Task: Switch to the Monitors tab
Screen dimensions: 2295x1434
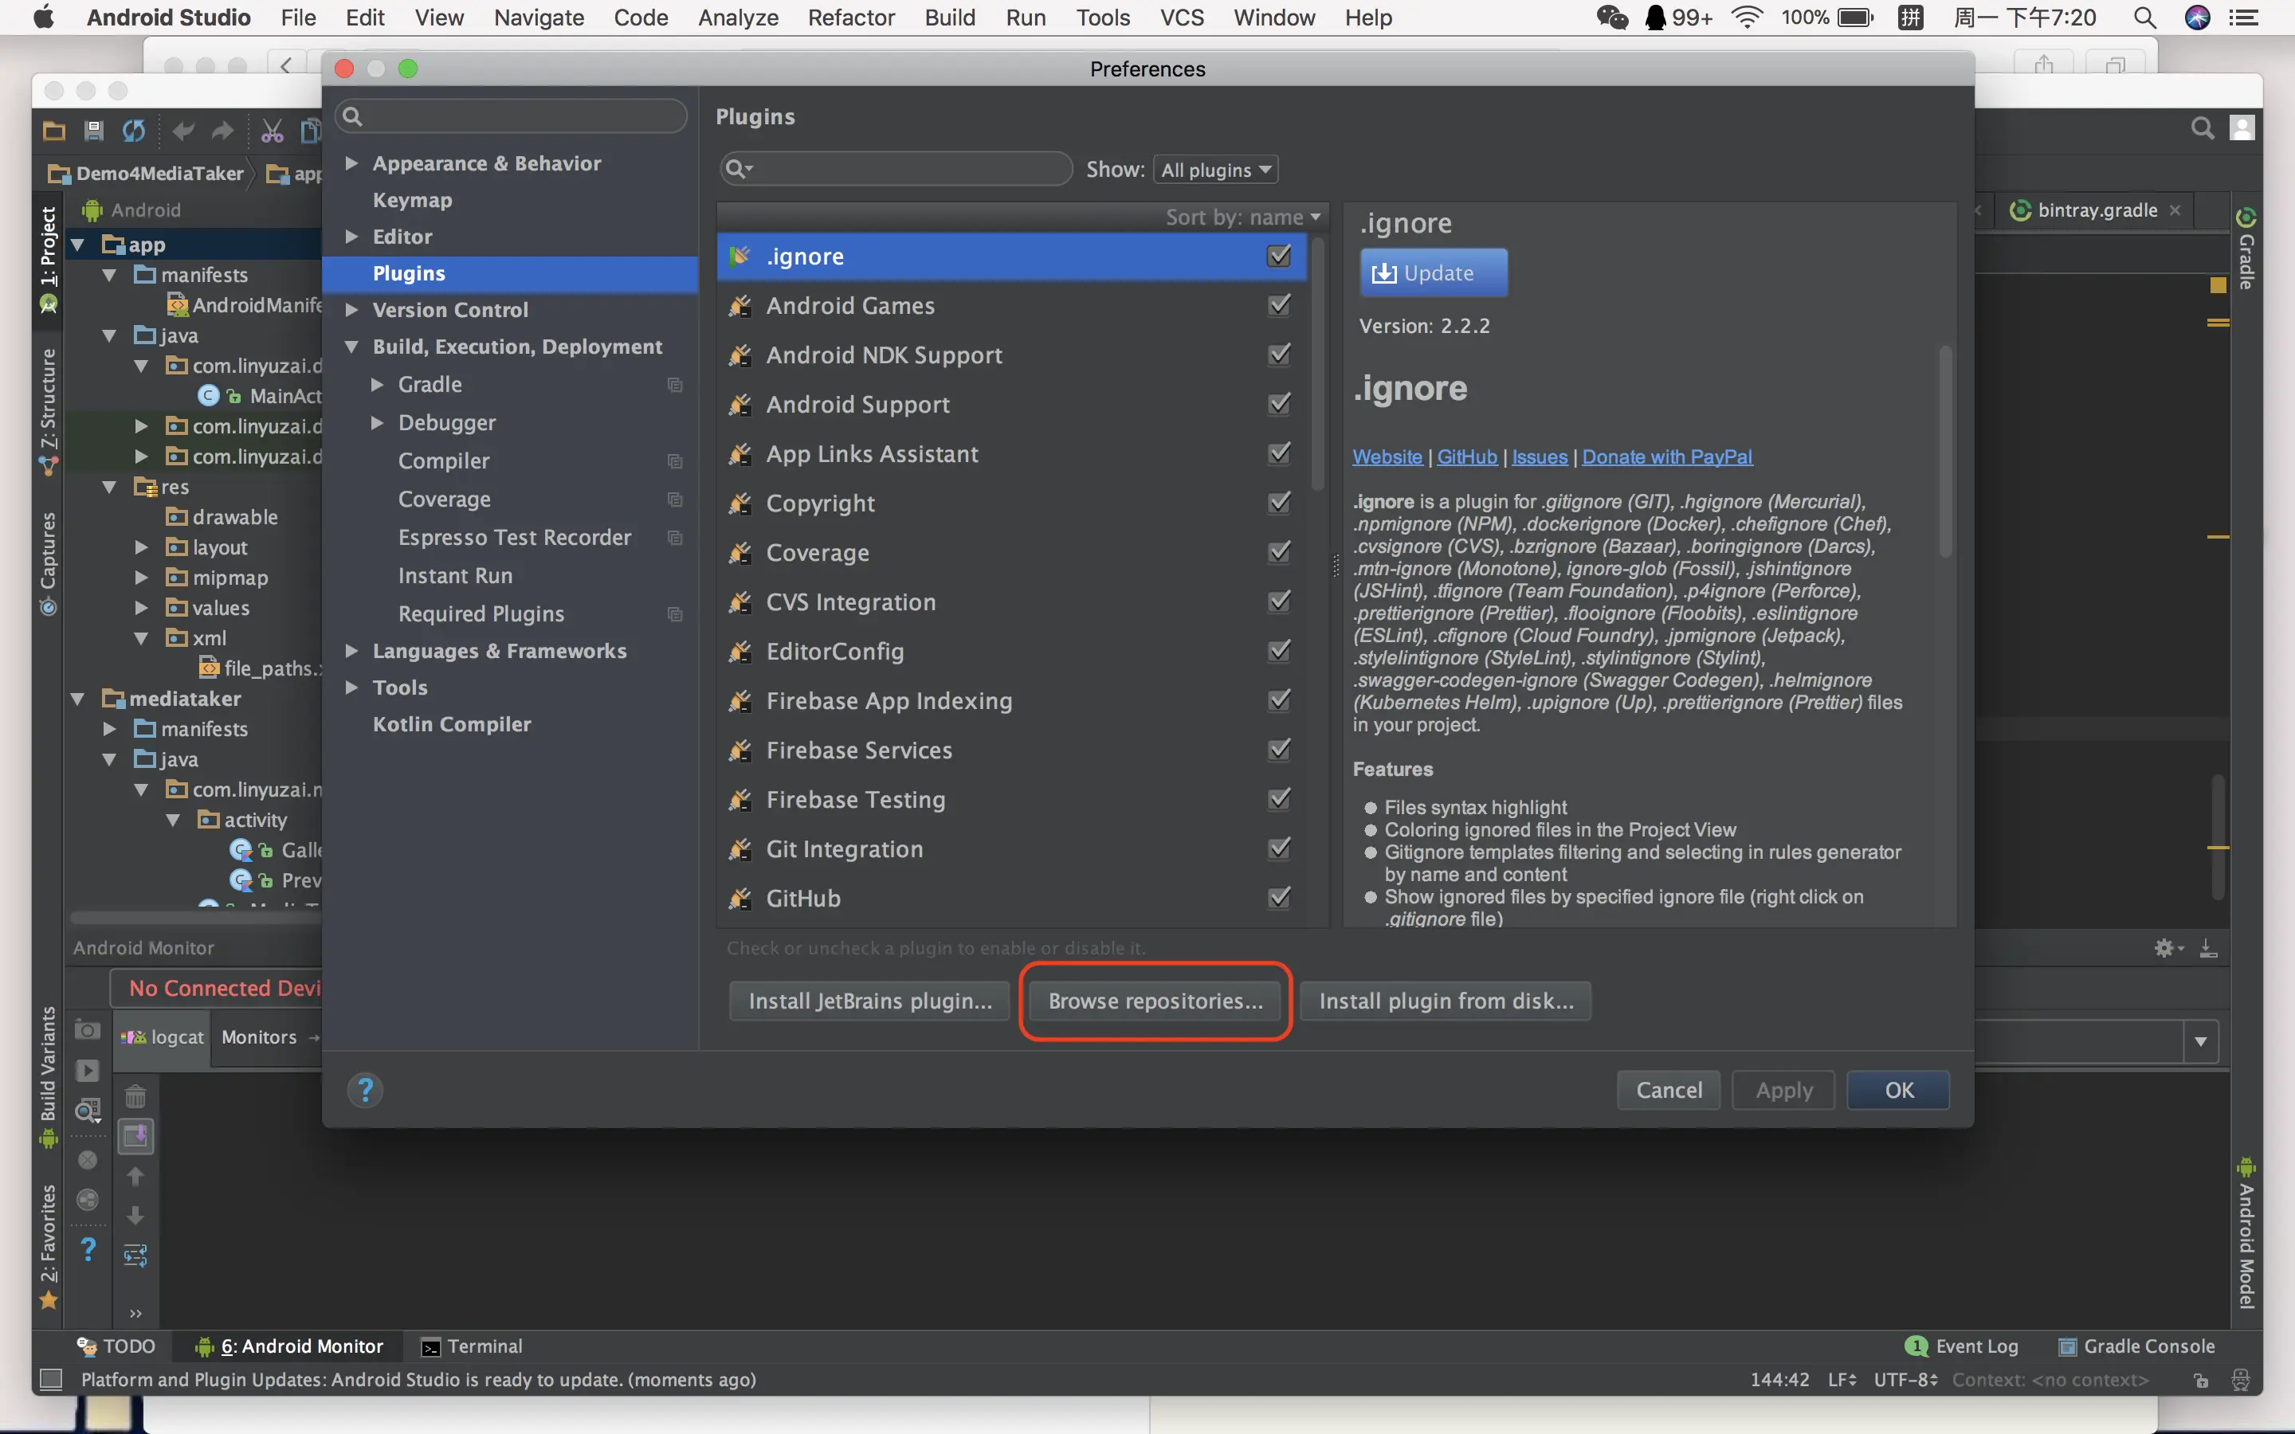Action: [x=259, y=1037]
